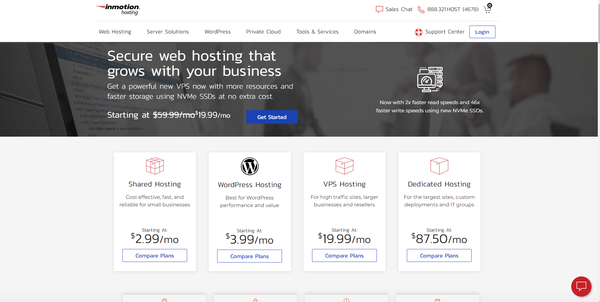The width and height of the screenshot is (600, 302).
Task: Click the Login button
Action: pos(482,32)
